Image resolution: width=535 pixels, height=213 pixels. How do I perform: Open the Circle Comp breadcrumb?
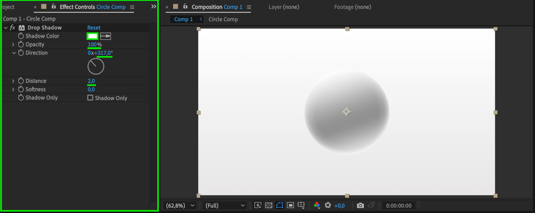223,19
